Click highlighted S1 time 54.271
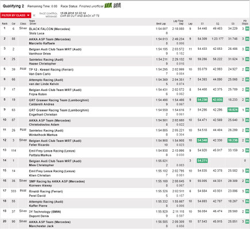250x229 pixels. coord(202,161)
